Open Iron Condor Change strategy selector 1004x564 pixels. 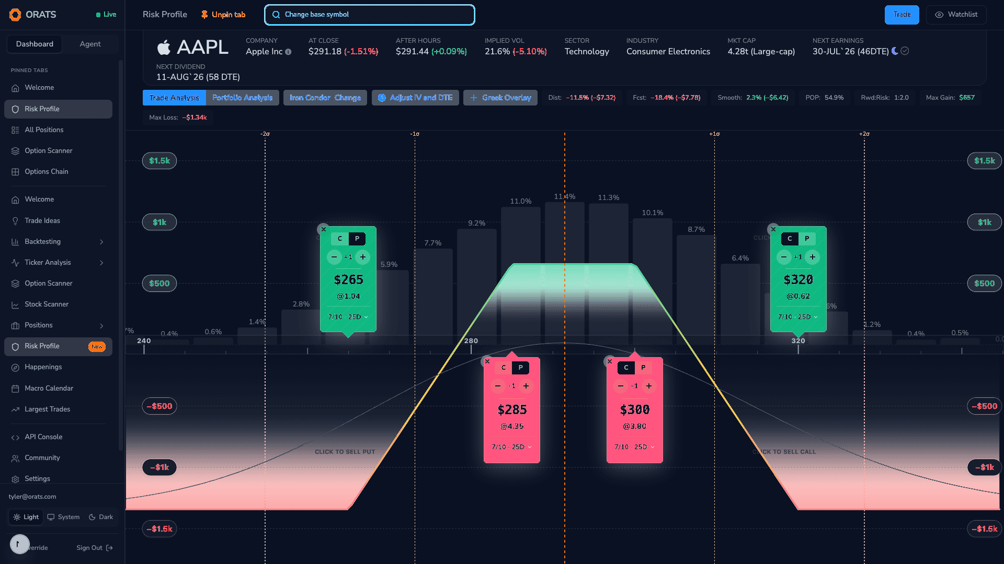point(325,98)
